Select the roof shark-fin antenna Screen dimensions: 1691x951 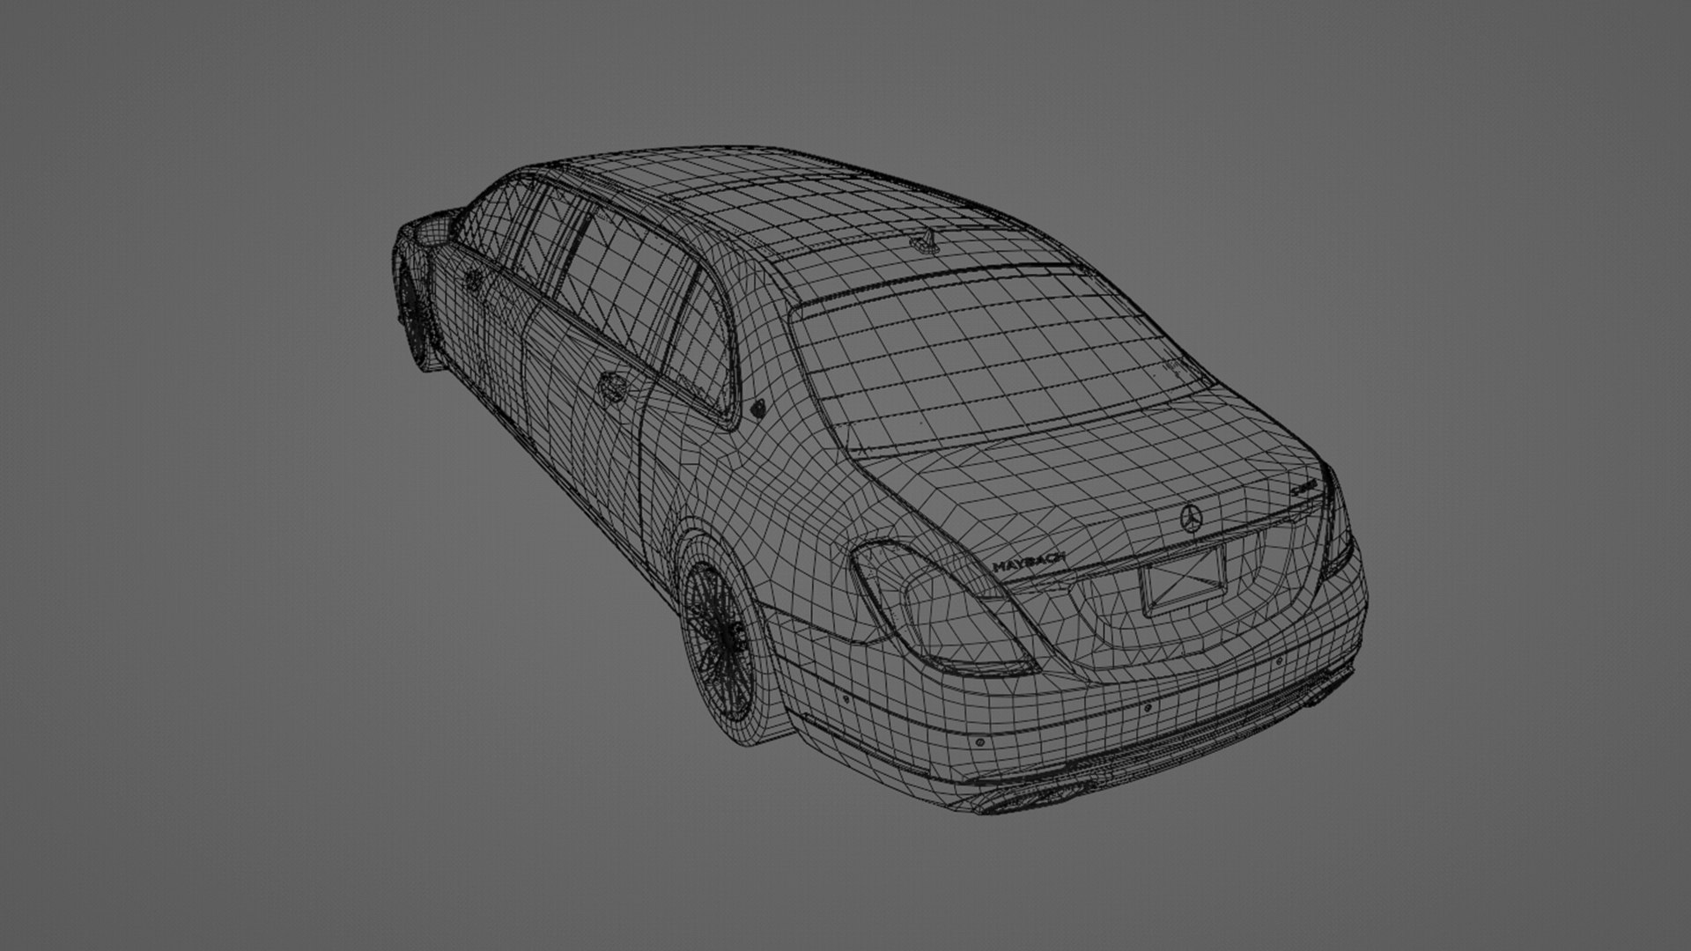pos(927,242)
